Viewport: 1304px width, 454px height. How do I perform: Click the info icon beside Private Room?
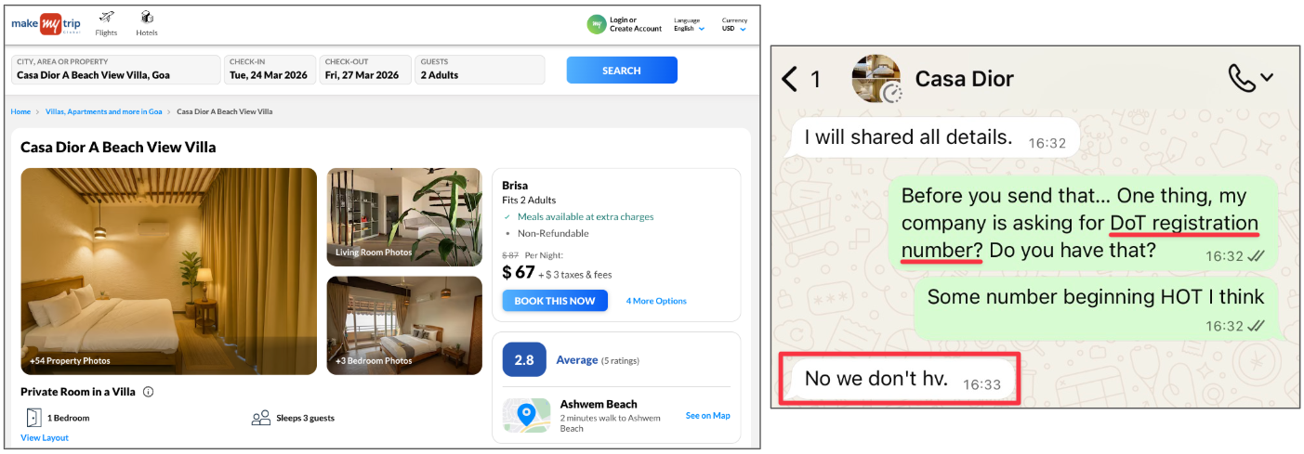click(148, 392)
